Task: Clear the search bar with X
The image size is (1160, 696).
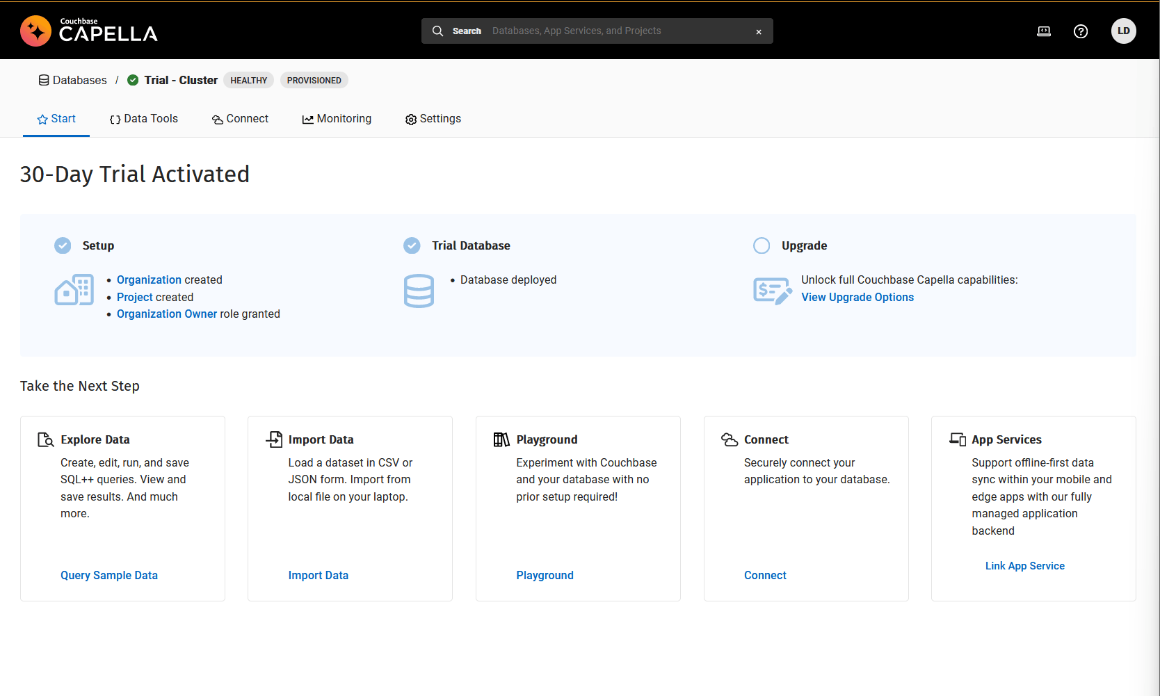Action: [759, 32]
